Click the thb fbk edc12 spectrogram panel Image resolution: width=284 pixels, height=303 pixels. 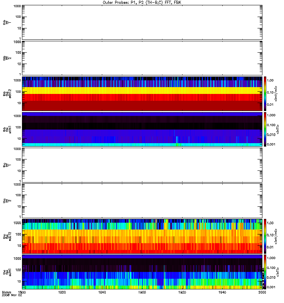tap(142, 94)
